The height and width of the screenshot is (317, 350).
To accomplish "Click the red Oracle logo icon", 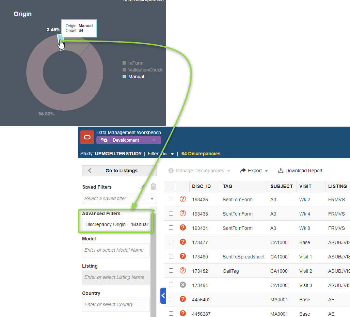I will click(x=87, y=137).
